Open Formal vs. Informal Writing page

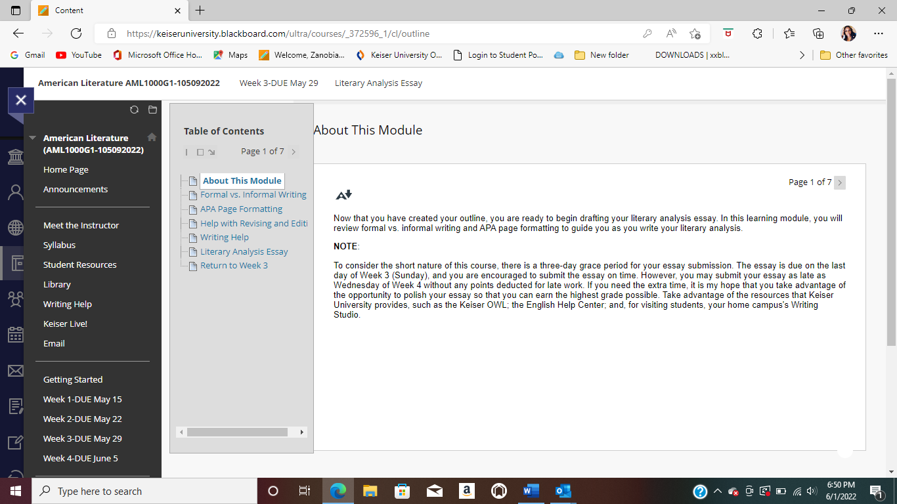253,195
